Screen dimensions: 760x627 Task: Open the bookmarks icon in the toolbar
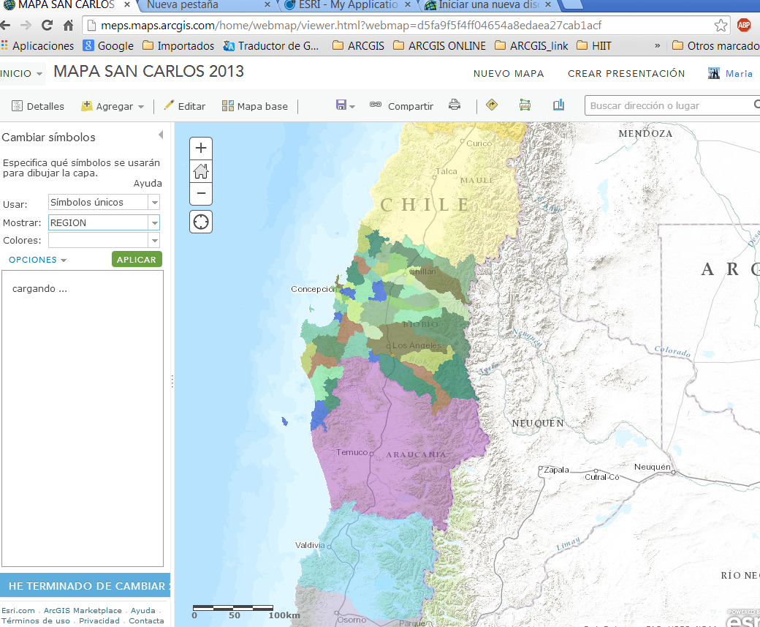(x=558, y=105)
